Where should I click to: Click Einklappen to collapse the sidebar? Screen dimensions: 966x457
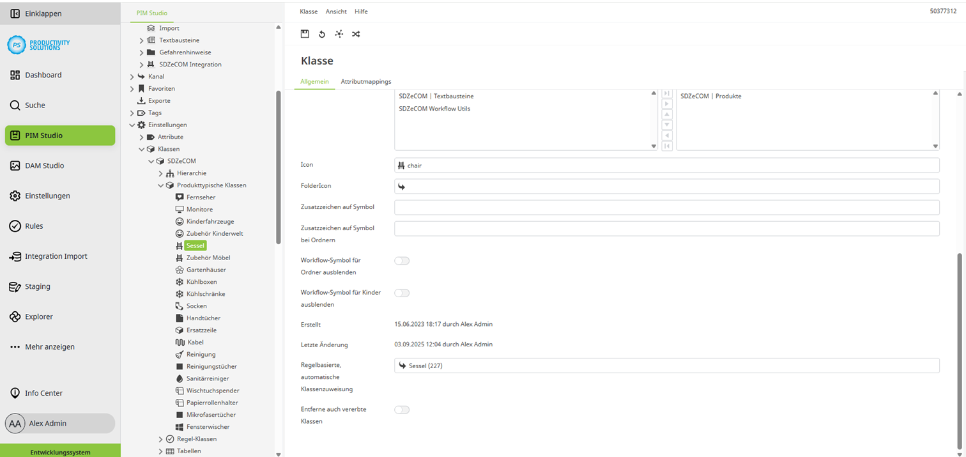tap(43, 13)
